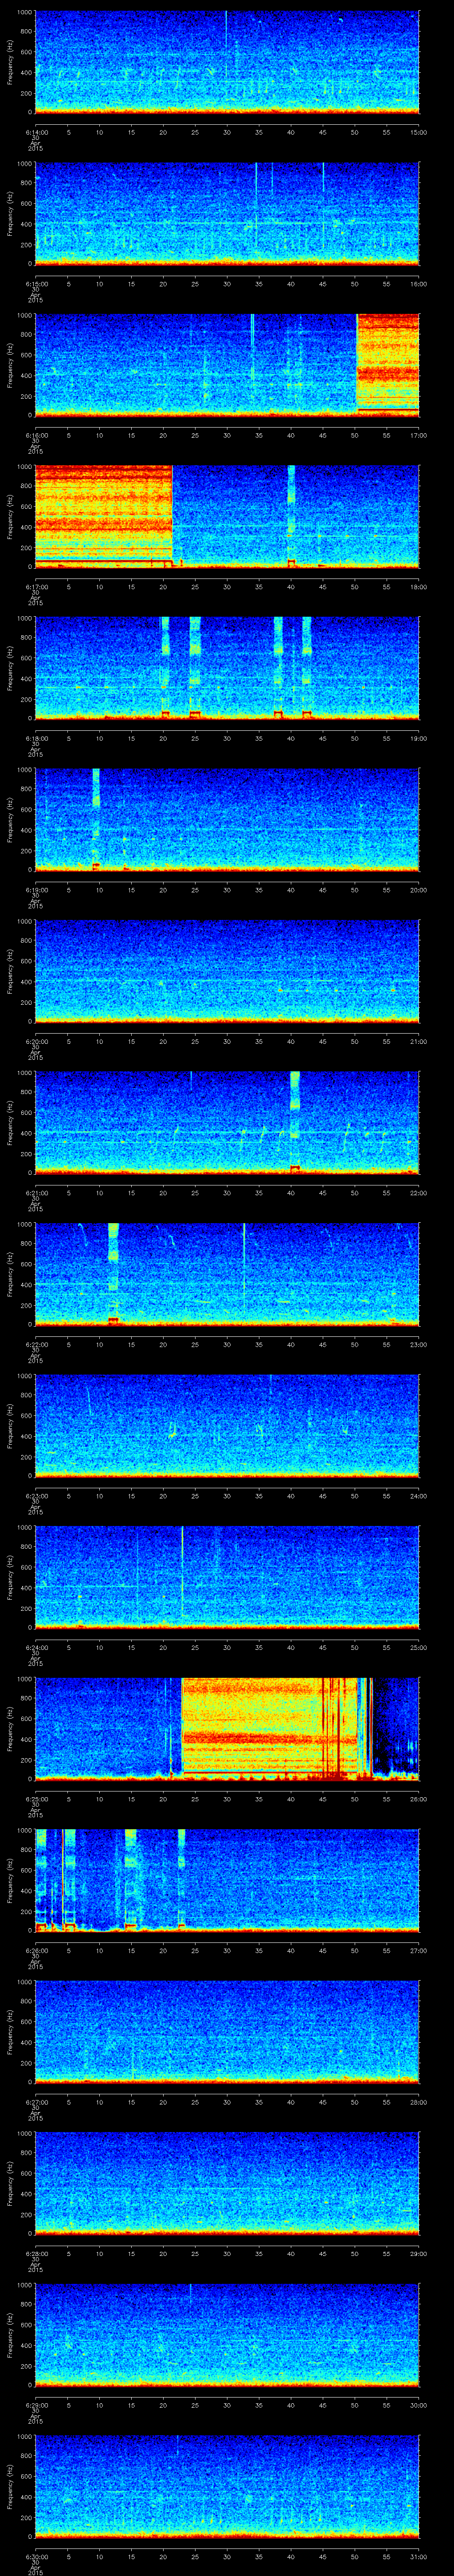The image size is (454, 2576).
Task: Open the 6:27 spectrogram panel
Action: click(x=227, y=2030)
